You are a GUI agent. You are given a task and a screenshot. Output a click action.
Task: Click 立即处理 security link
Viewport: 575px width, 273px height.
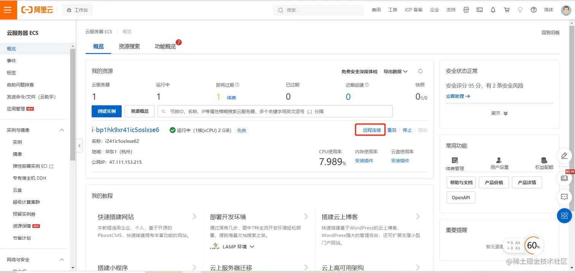[x=458, y=96]
